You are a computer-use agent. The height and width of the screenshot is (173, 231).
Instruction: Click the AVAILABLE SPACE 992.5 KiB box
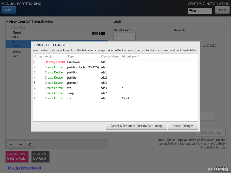[17, 157]
